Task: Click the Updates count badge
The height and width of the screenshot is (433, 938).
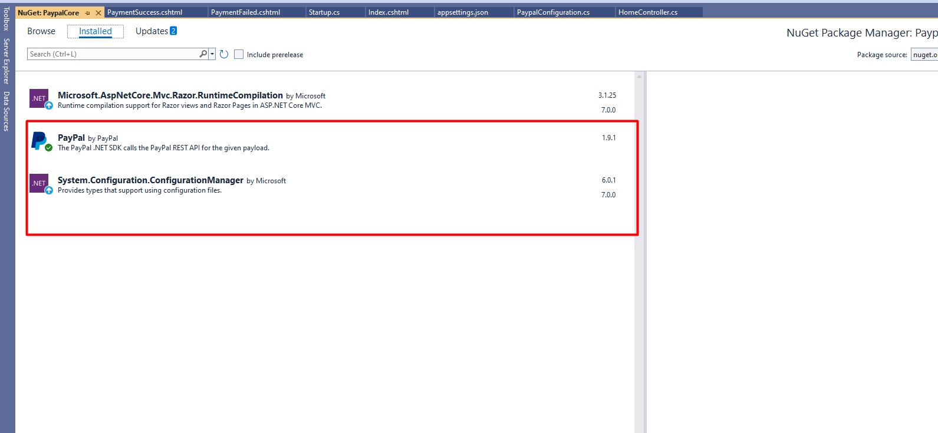Action: pyautogui.click(x=173, y=31)
